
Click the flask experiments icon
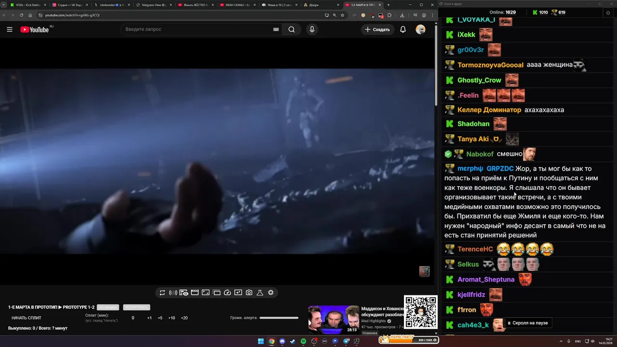tap(259, 293)
